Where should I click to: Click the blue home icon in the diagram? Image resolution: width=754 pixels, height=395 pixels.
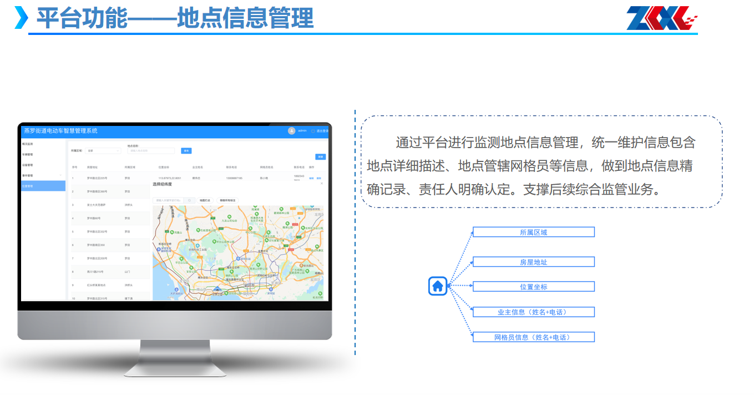pyautogui.click(x=438, y=286)
